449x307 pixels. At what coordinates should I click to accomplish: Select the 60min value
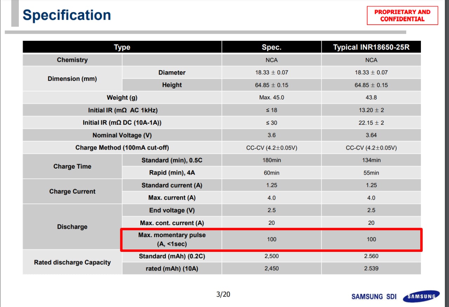pos(272,173)
